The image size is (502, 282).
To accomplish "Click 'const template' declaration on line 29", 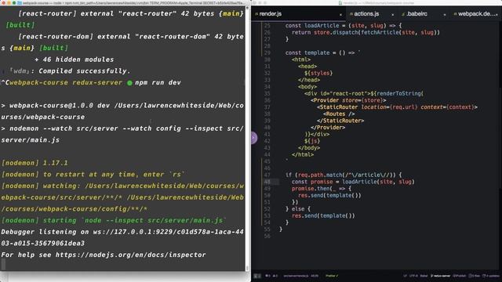I will coord(307,52).
